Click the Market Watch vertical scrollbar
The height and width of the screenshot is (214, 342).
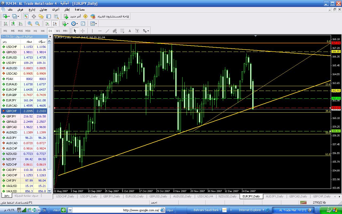click(49, 107)
